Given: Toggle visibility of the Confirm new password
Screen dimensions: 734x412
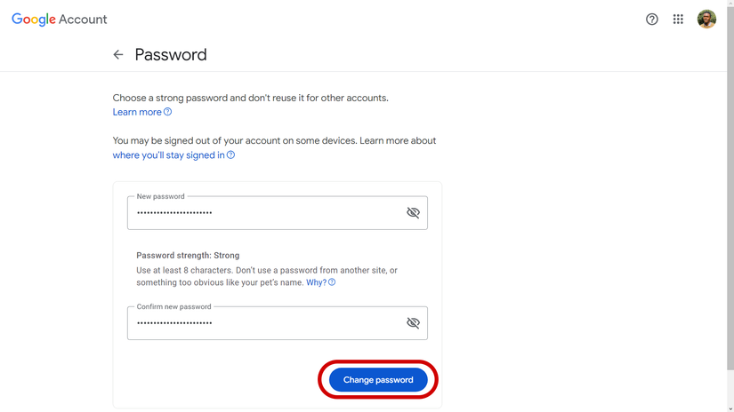Looking at the screenshot, I should (413, 323).
